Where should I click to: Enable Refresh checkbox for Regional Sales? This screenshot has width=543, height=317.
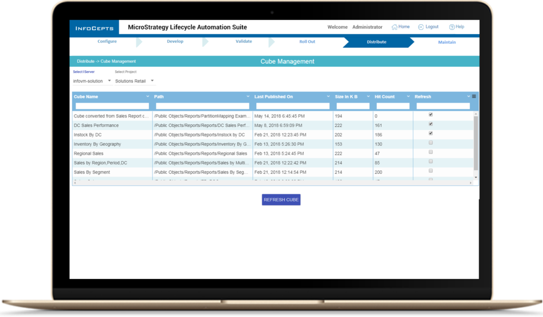431,152
